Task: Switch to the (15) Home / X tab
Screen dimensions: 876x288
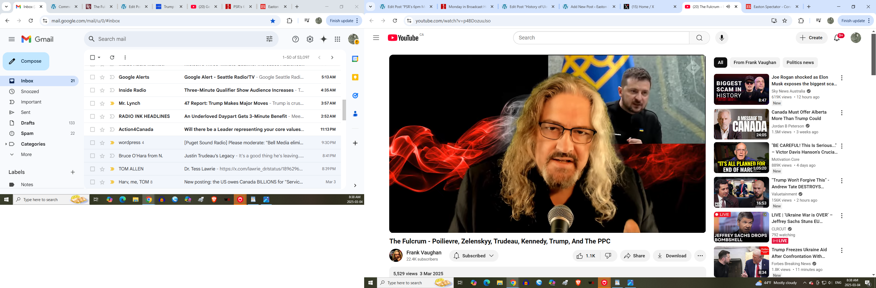Action: click(x=643, y=6)
